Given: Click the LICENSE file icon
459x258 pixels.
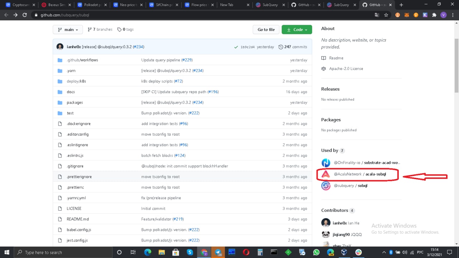Looking at the screenshot, I should [x=60, y=209].
